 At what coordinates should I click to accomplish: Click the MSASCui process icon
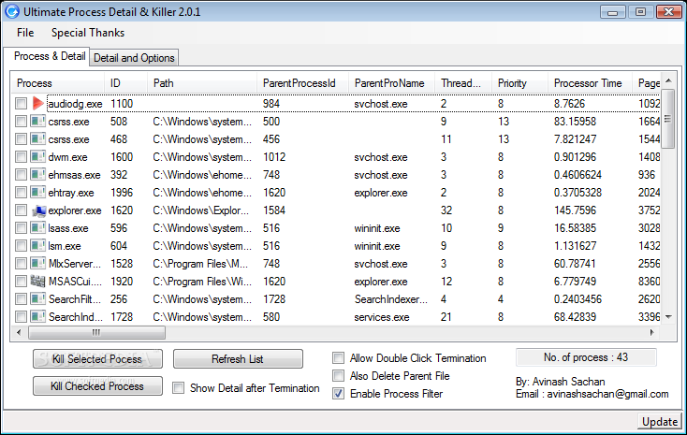pyautogui.click(x=37, y=282)
